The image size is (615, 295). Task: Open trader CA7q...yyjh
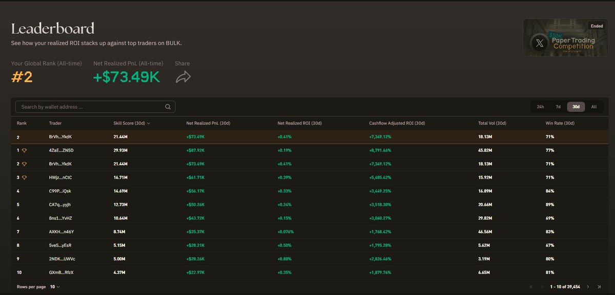click(x=60, y=204)
